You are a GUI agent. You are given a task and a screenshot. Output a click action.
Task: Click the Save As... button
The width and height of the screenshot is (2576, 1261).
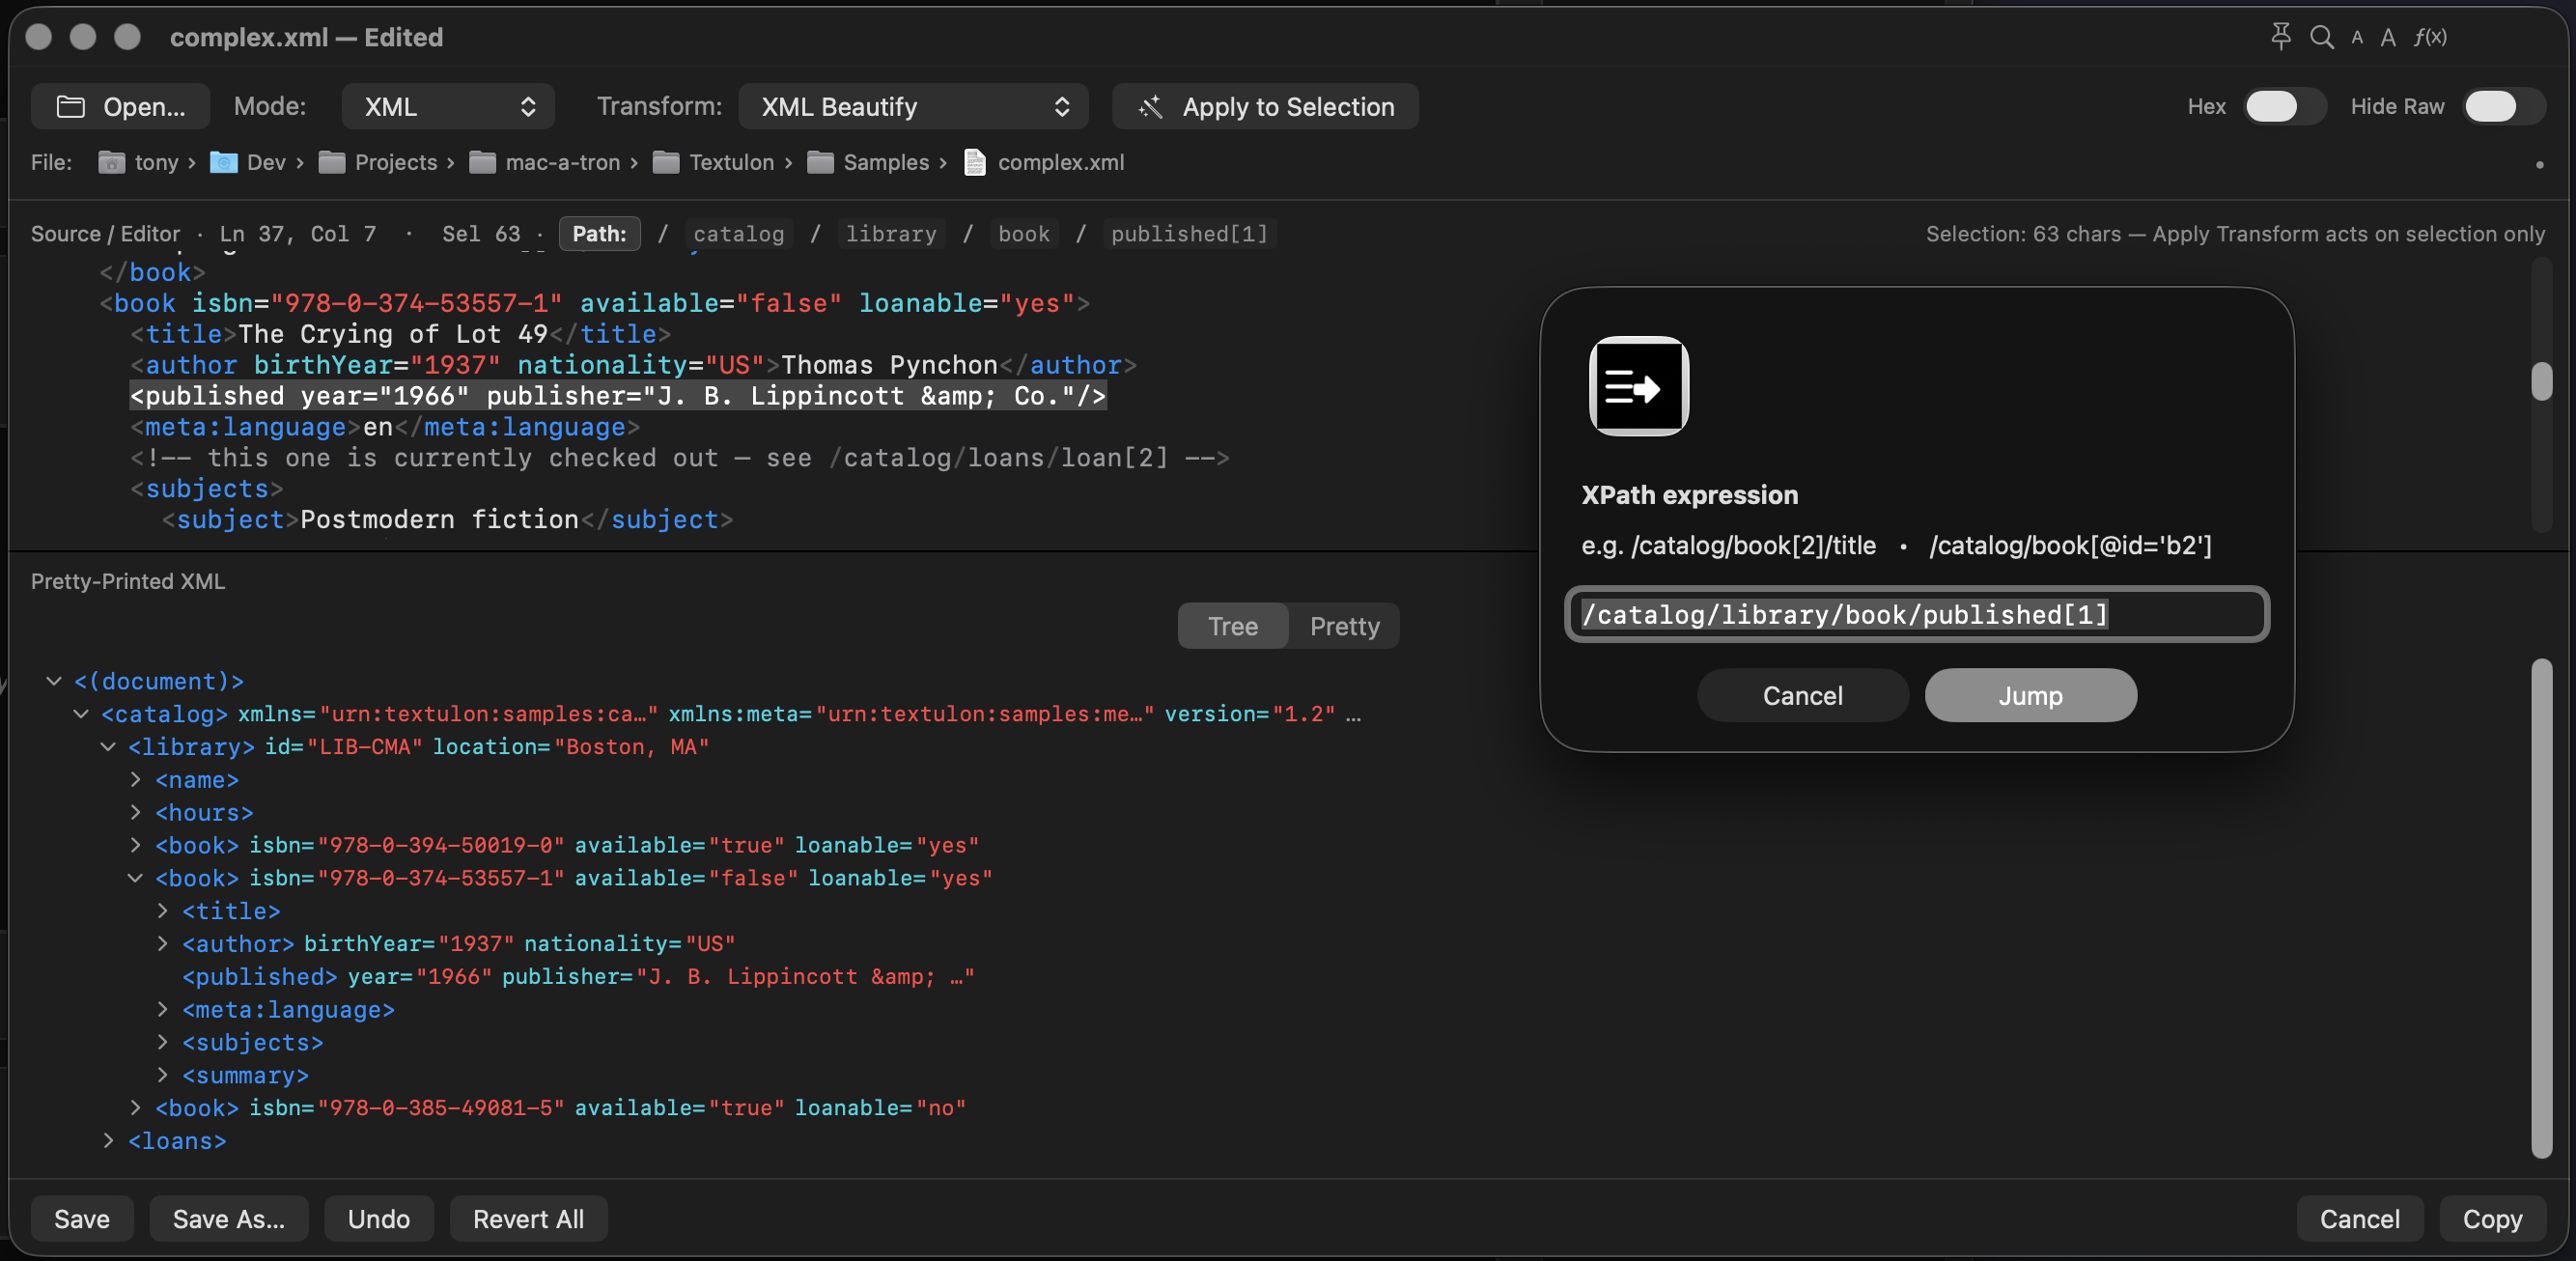tap(229, 1219)
